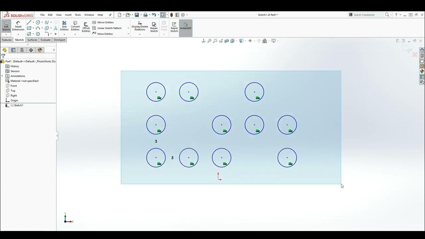Click the Trim Entities tool
Viewport: 425px width, 239px height.
pos(64,26)
